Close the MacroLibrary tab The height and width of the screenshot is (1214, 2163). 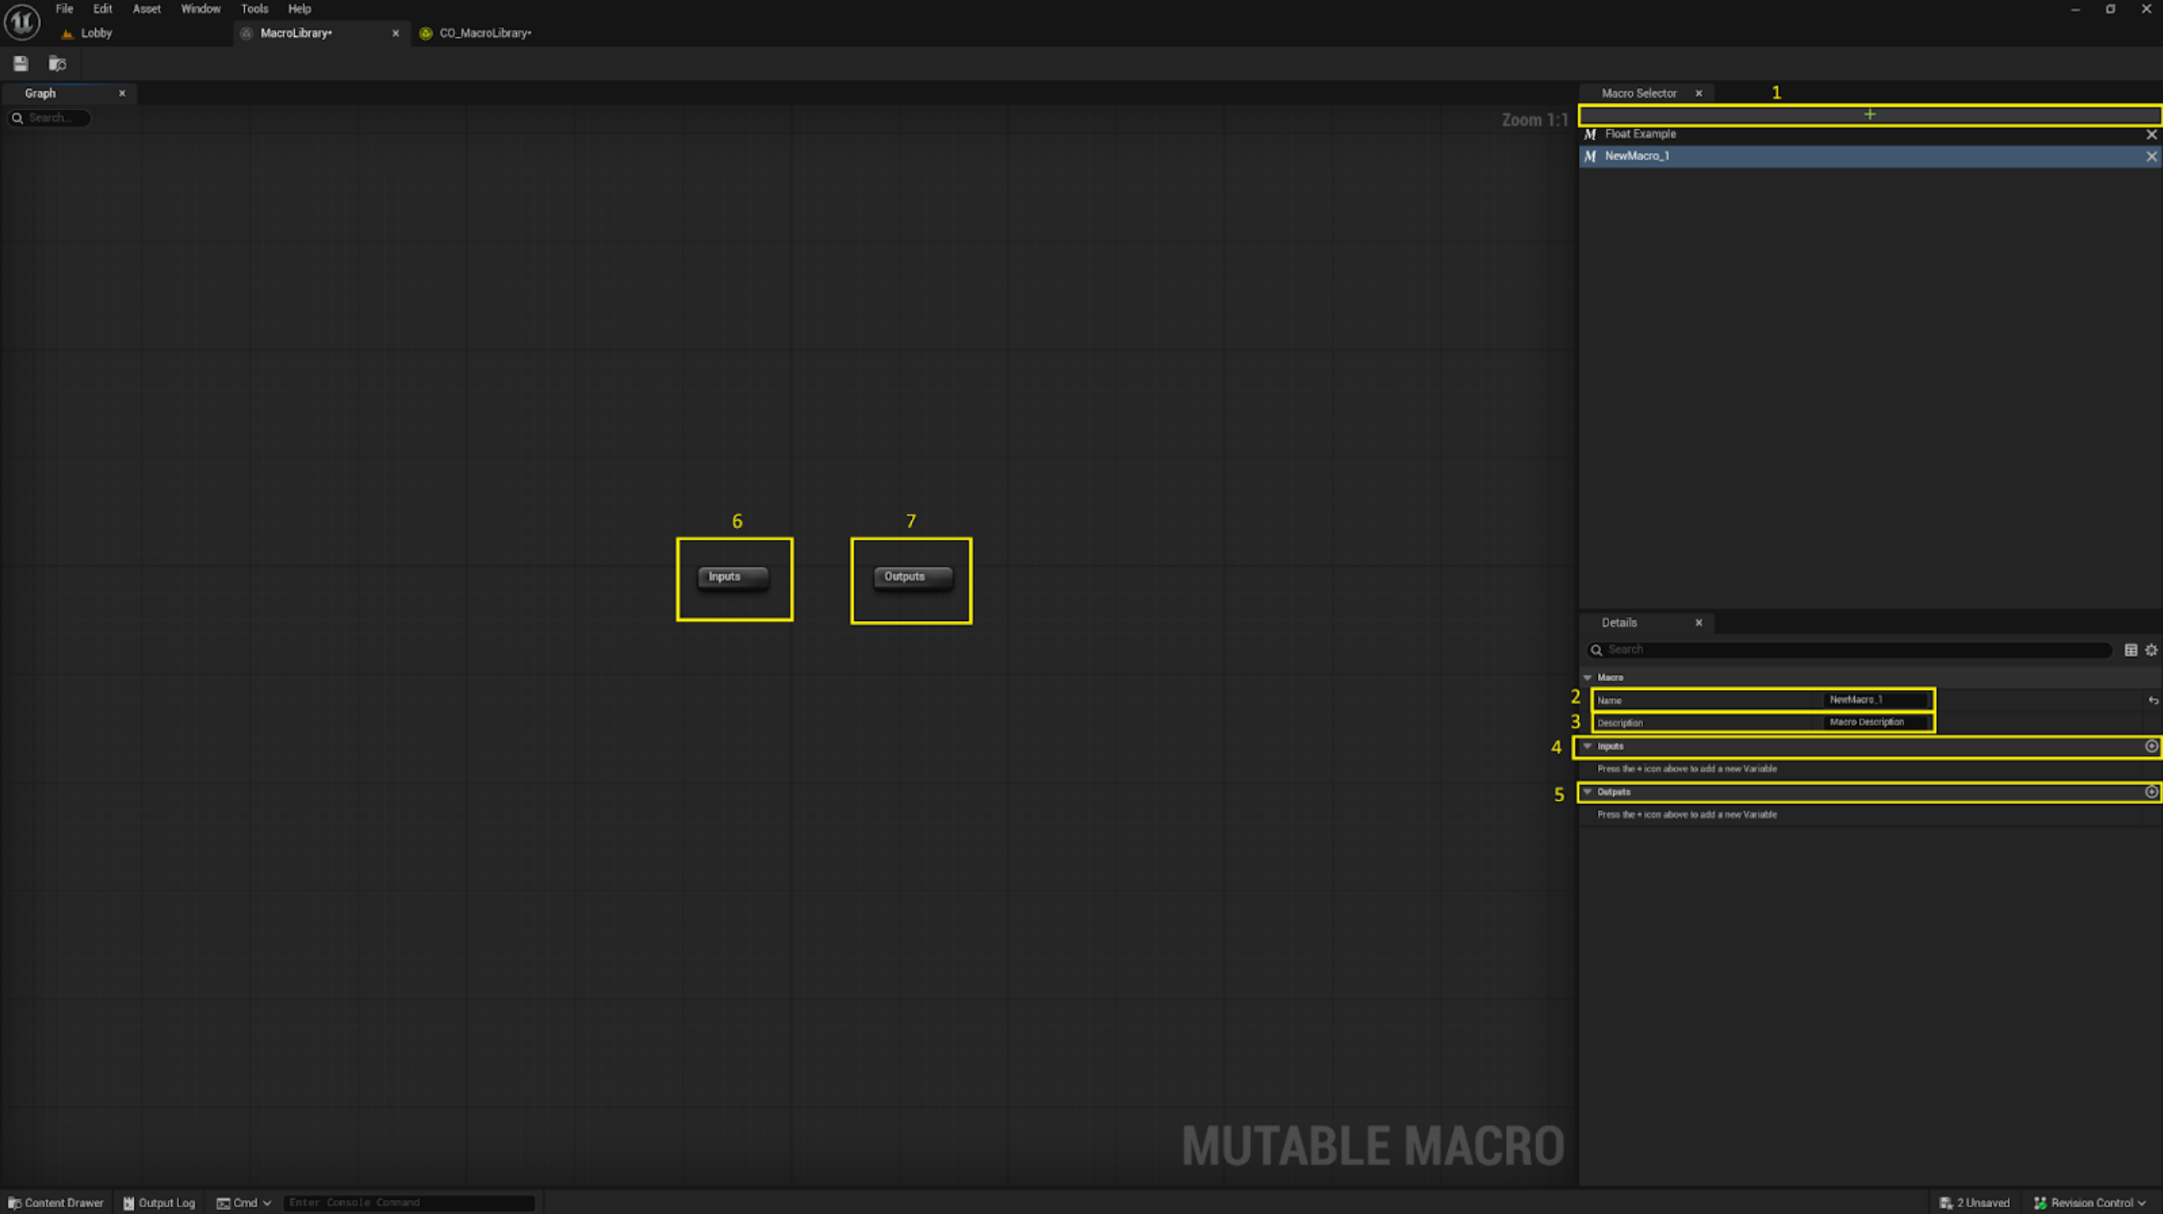pos(395,34)
